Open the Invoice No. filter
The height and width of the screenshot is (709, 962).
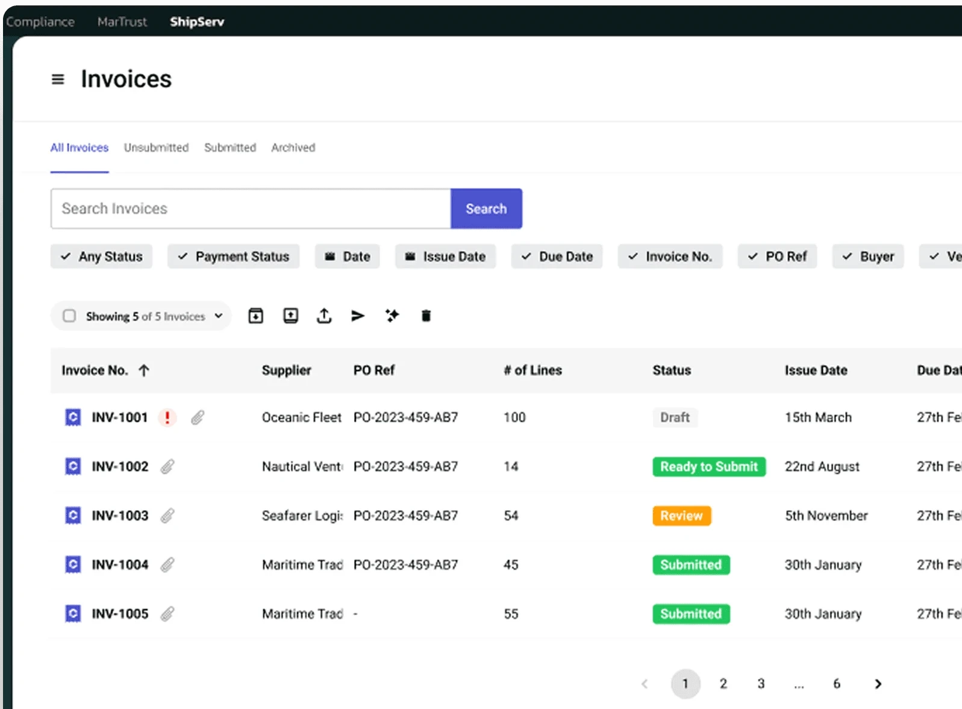click(x=670, y=257)
